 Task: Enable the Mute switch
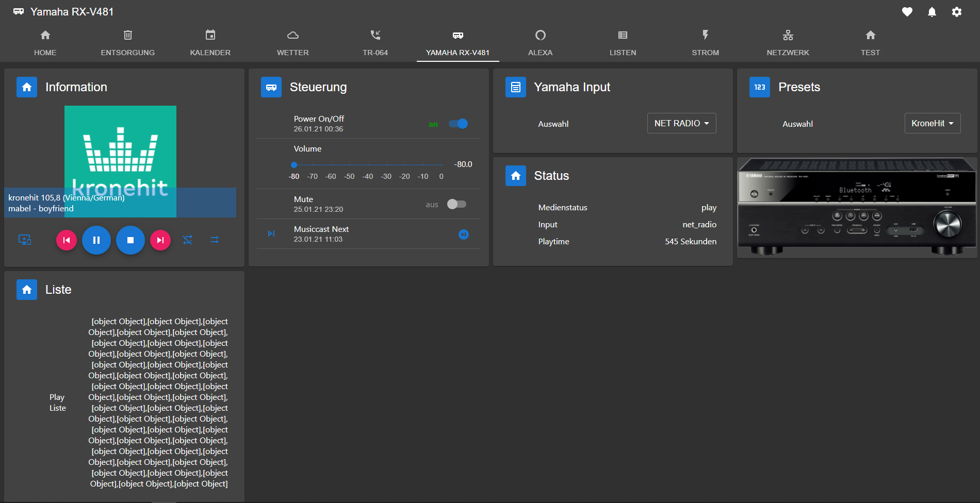tap(456, 204)
